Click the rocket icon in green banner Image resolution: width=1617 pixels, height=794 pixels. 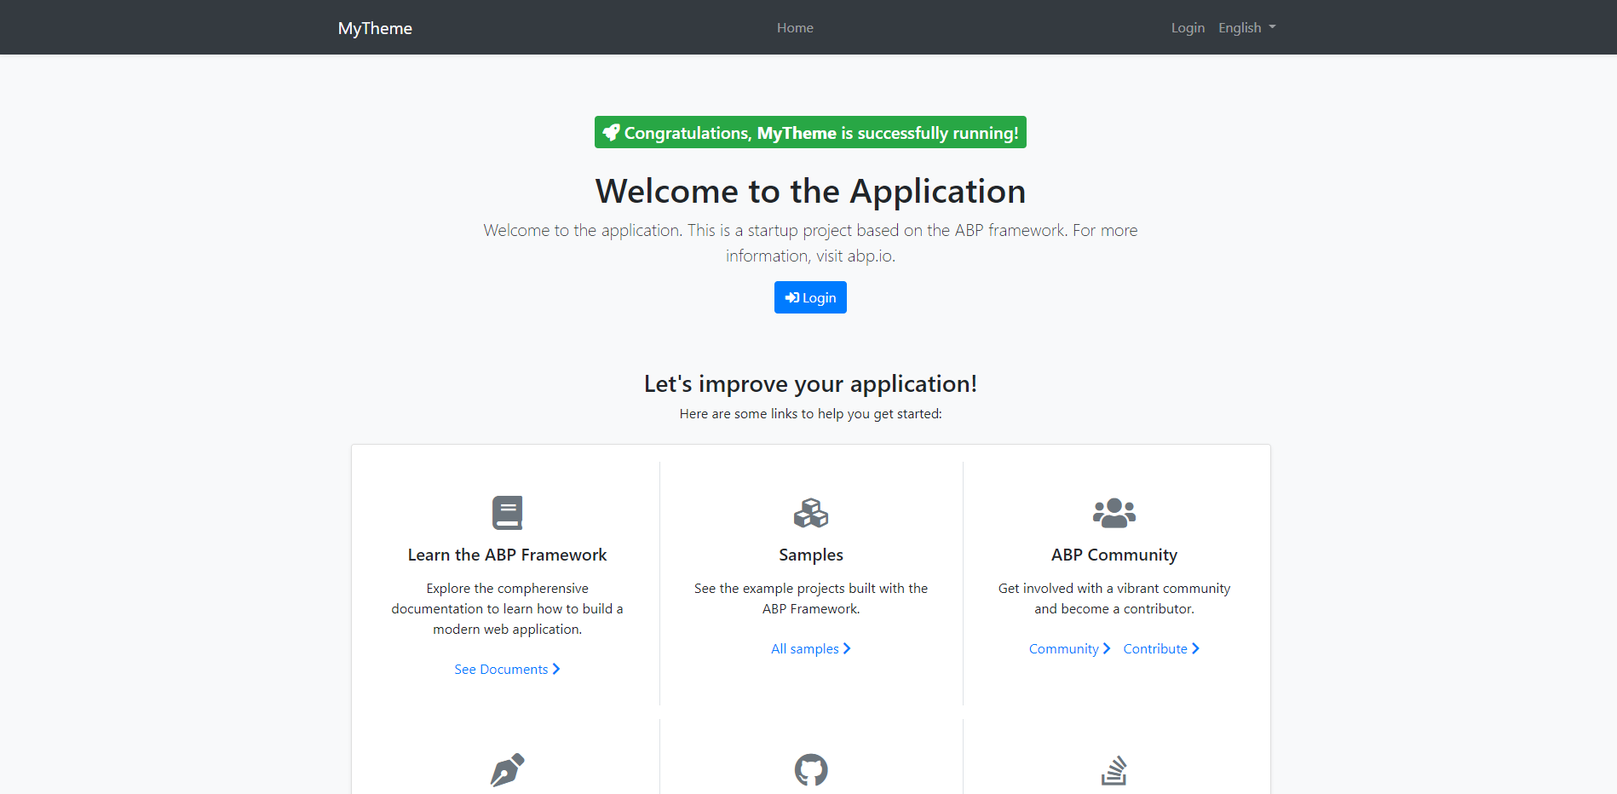coord(611,132)
